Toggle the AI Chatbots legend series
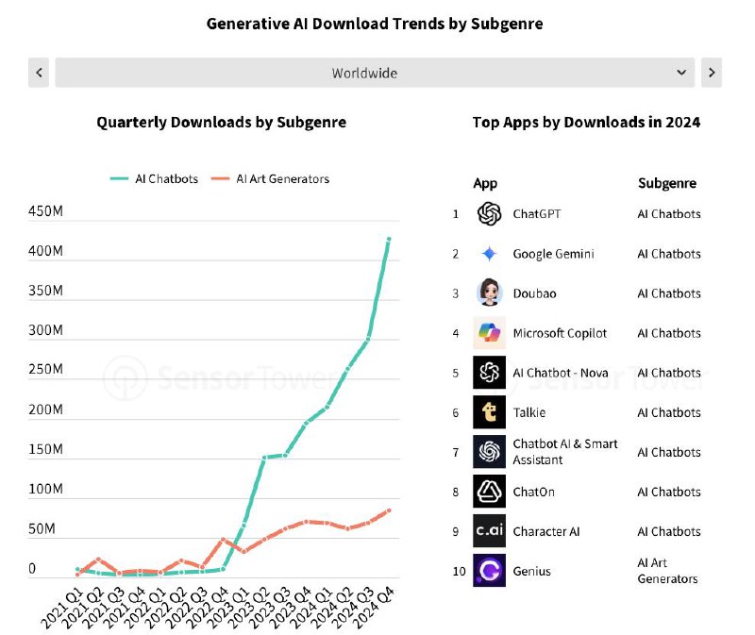The image size is (755, 635). click(x=154, y=179)
